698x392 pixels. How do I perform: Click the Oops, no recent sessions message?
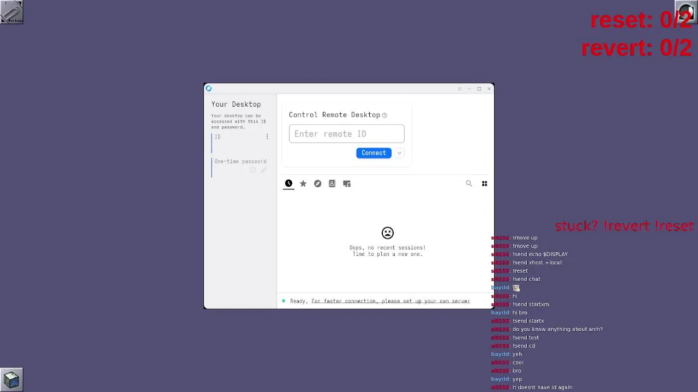(388, 251)
